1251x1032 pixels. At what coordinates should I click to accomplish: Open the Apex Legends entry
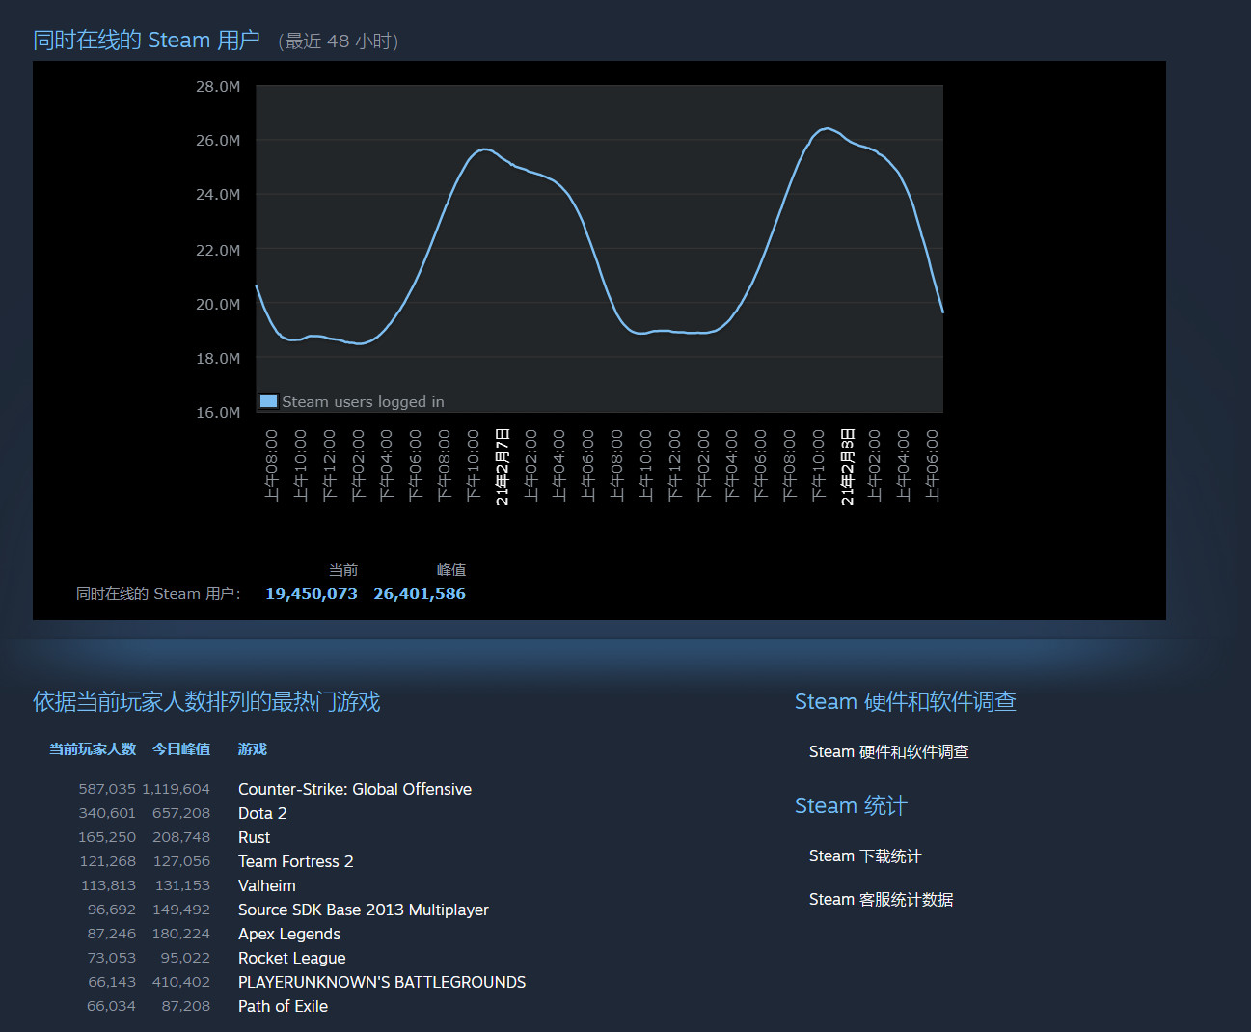(x=289, y=934)
